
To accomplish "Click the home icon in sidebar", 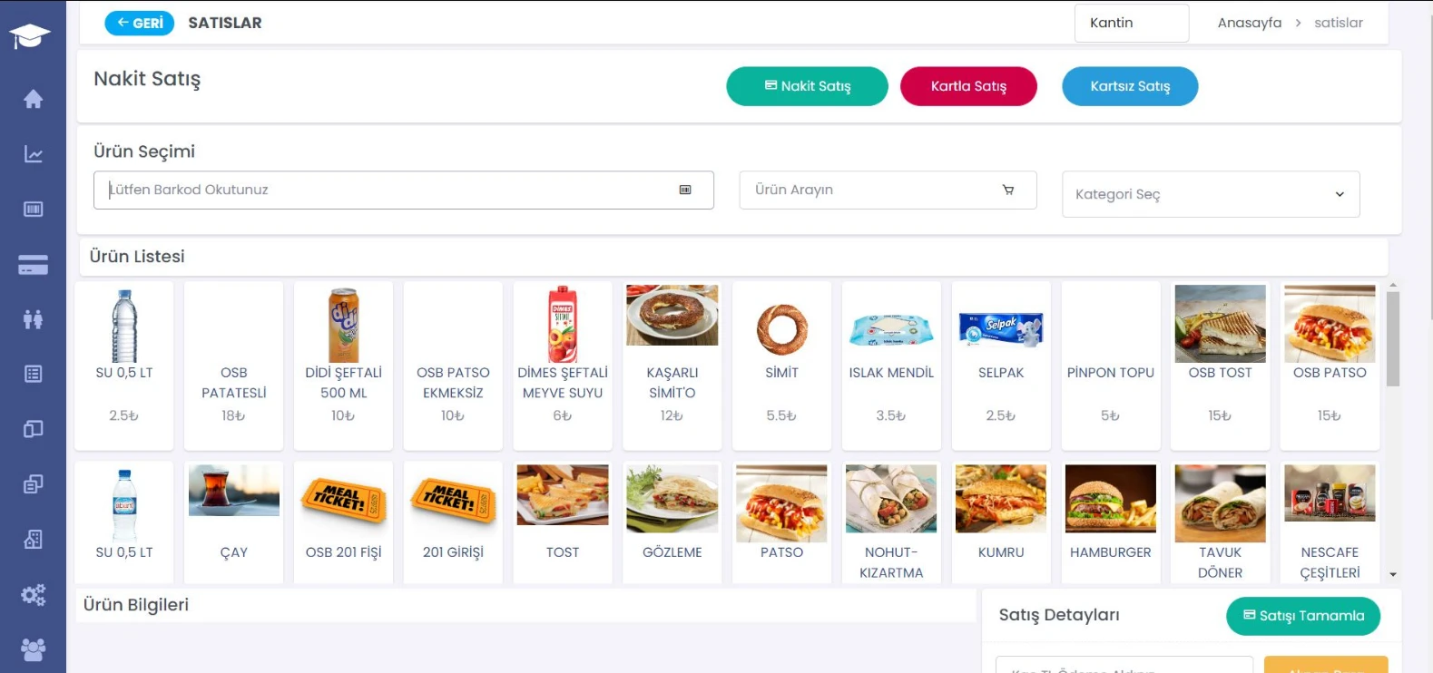I will click(33, 99).
